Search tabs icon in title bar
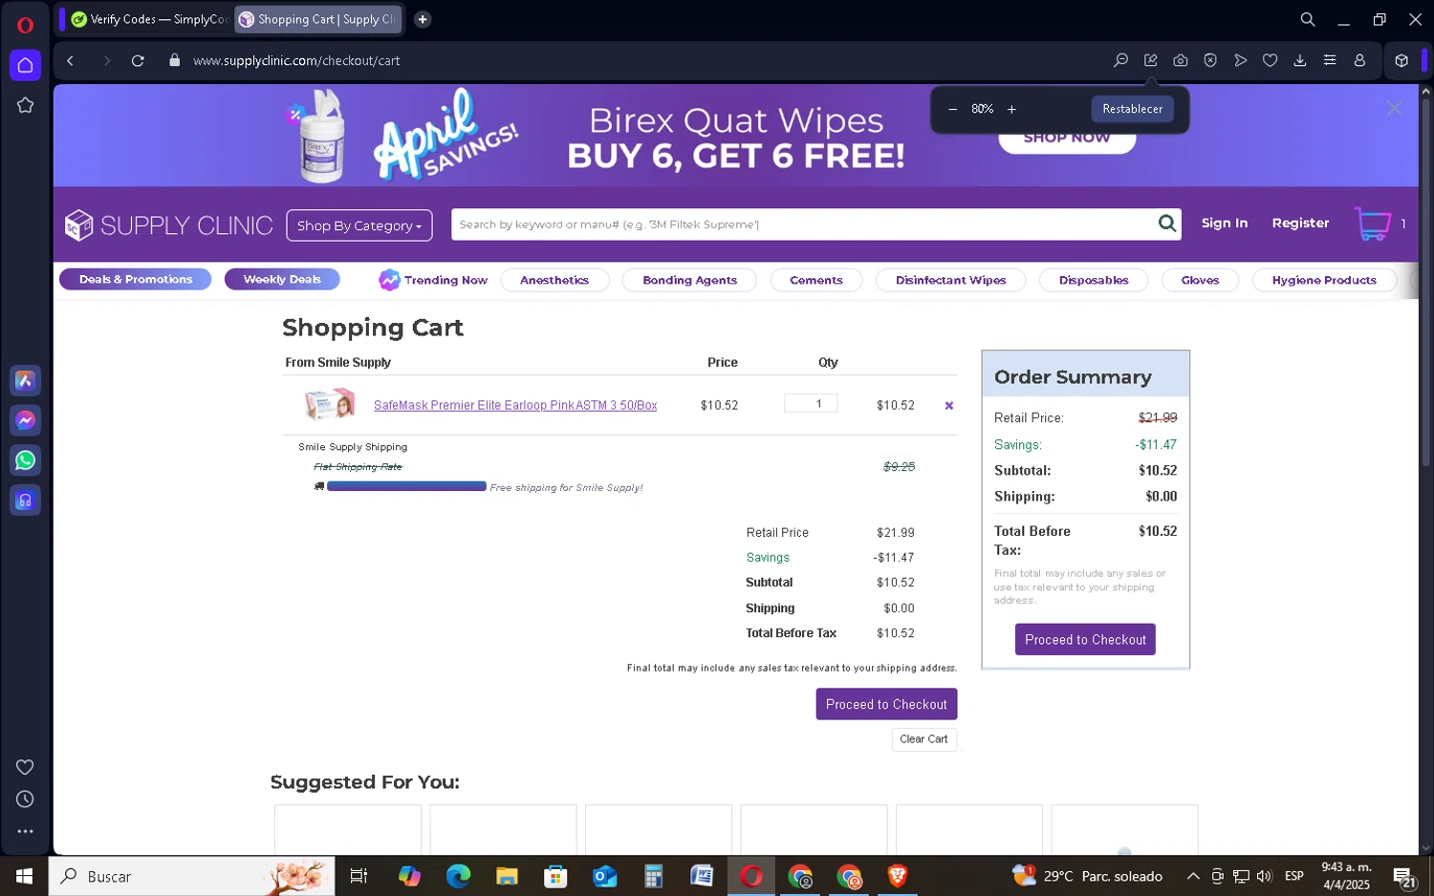The height and width of the screenshot is (896, 1434). 1308,19
